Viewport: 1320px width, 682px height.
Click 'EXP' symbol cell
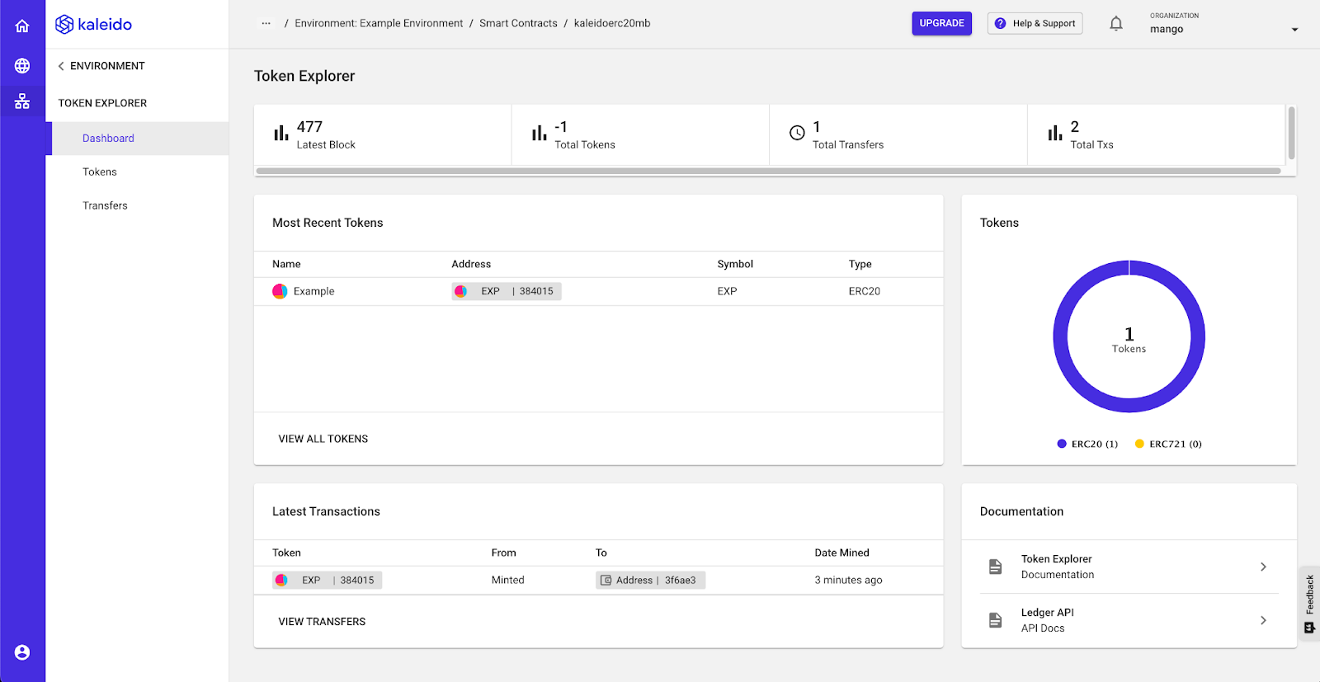(727, 291)
